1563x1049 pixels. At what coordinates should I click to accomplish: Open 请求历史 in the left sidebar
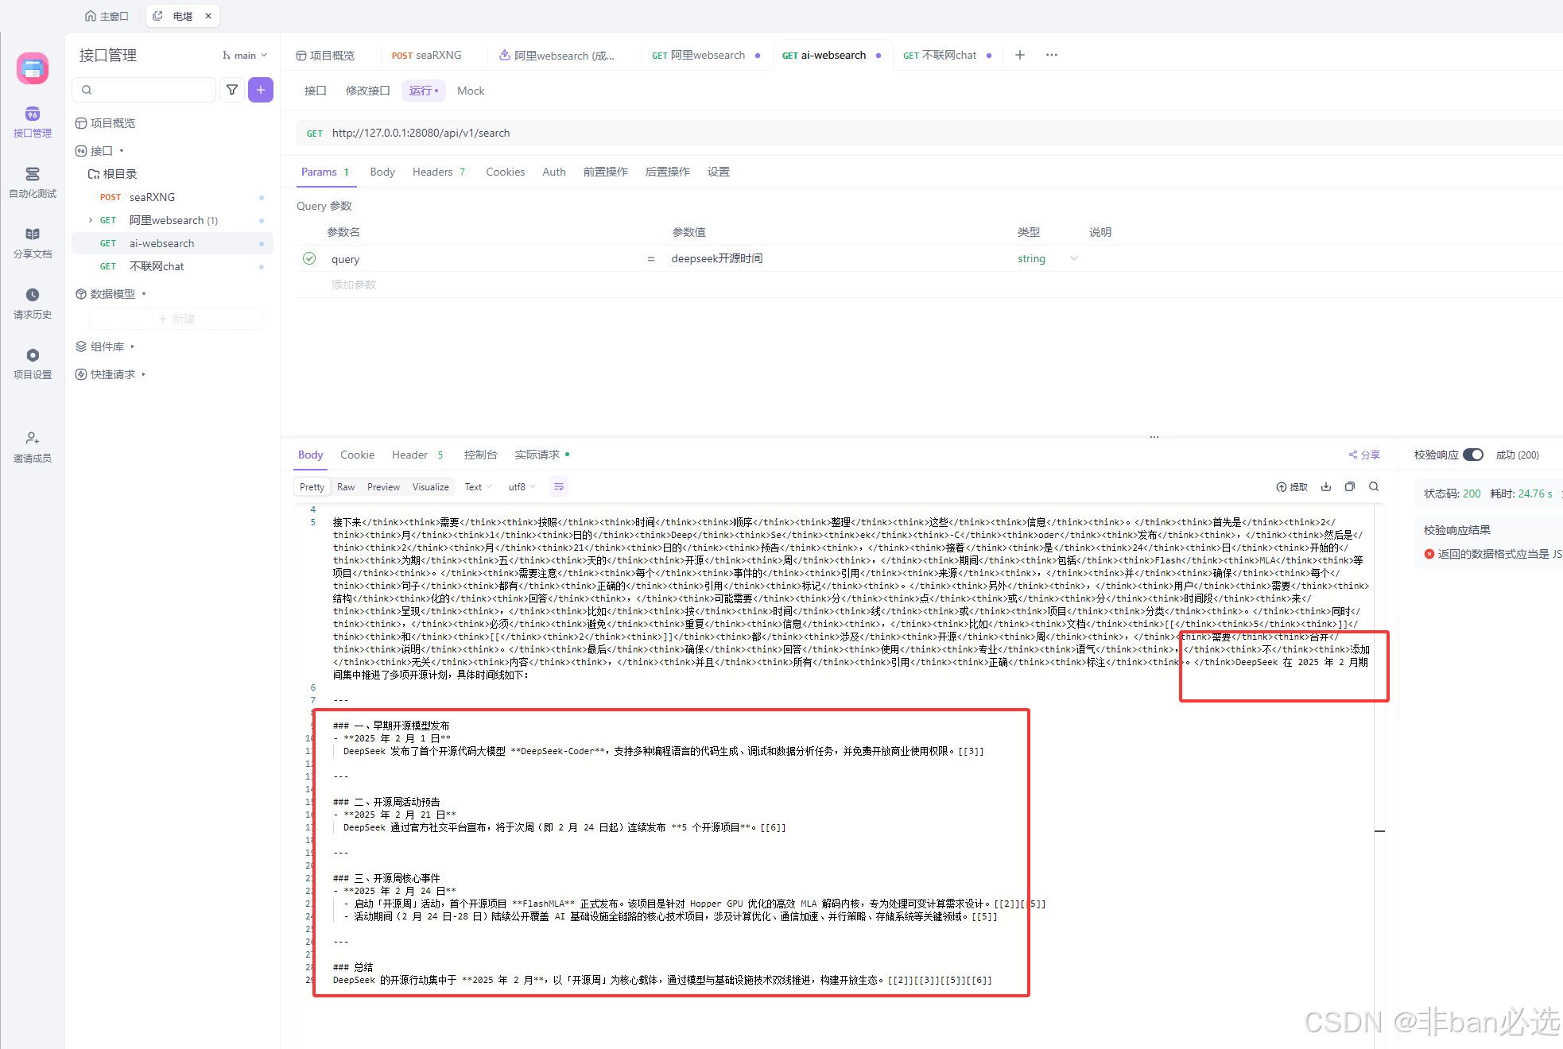33,303
